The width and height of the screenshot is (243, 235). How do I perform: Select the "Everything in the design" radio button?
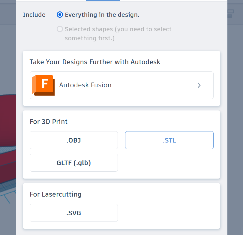click(60, 15)
